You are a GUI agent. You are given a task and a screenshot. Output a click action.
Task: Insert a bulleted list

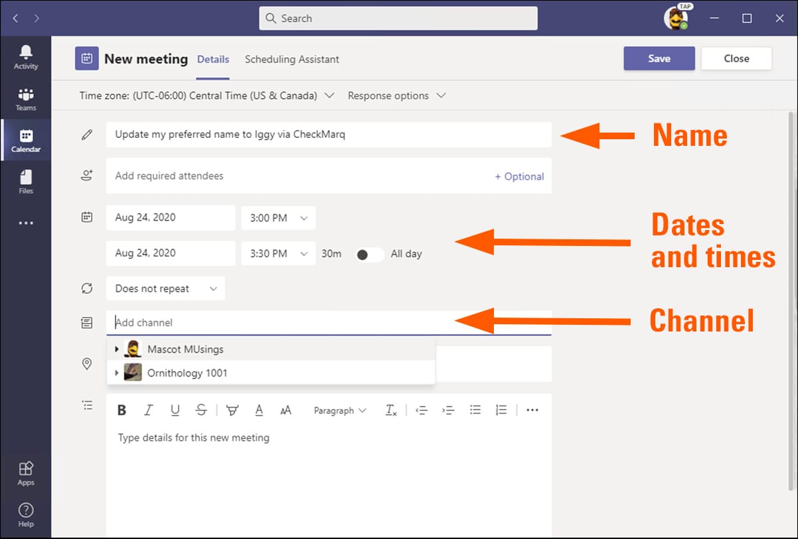coord(475,410)
